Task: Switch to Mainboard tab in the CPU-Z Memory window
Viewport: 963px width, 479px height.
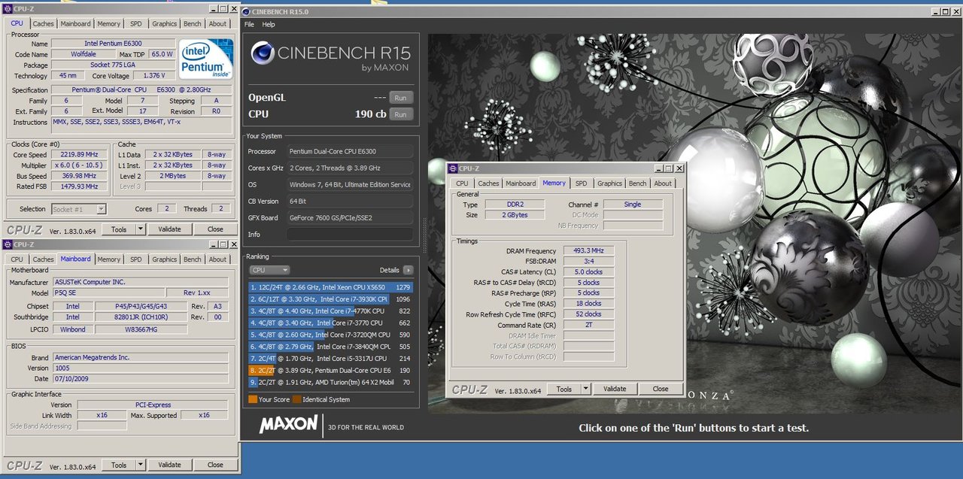Action: point(521,183)
